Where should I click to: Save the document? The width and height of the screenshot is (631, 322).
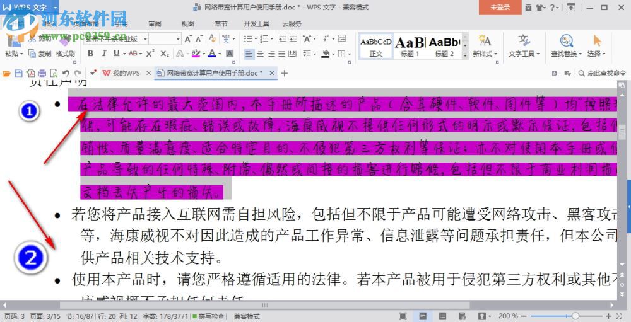pos(18,73)
